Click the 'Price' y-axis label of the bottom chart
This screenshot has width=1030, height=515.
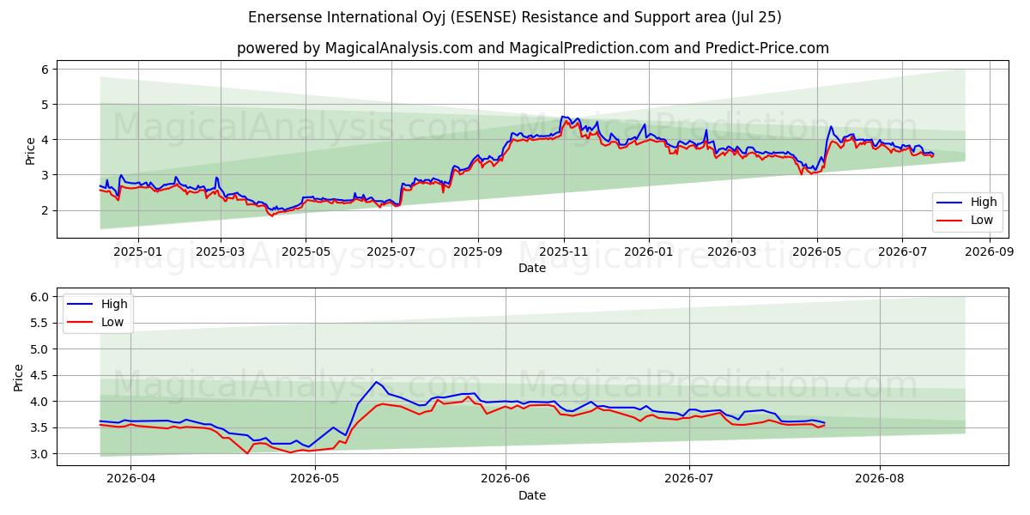(x=19, y=377)
